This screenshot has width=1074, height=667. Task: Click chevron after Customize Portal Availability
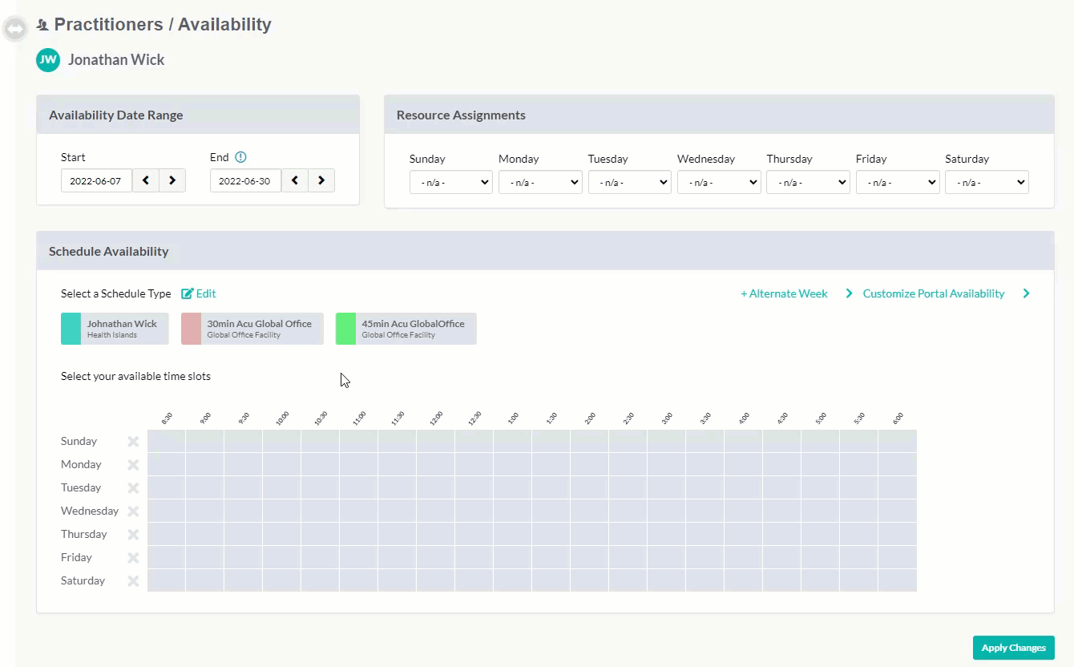(1026, 293)
